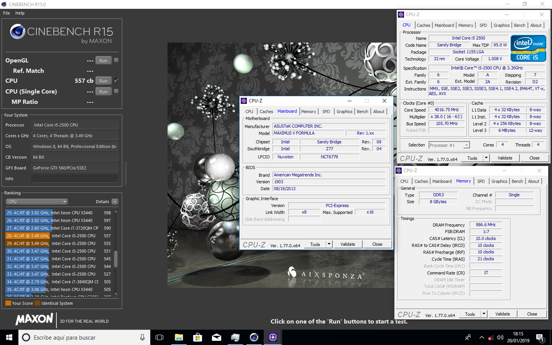Click the Cinebench R15 logo sphere icon

tap(18, 31)
